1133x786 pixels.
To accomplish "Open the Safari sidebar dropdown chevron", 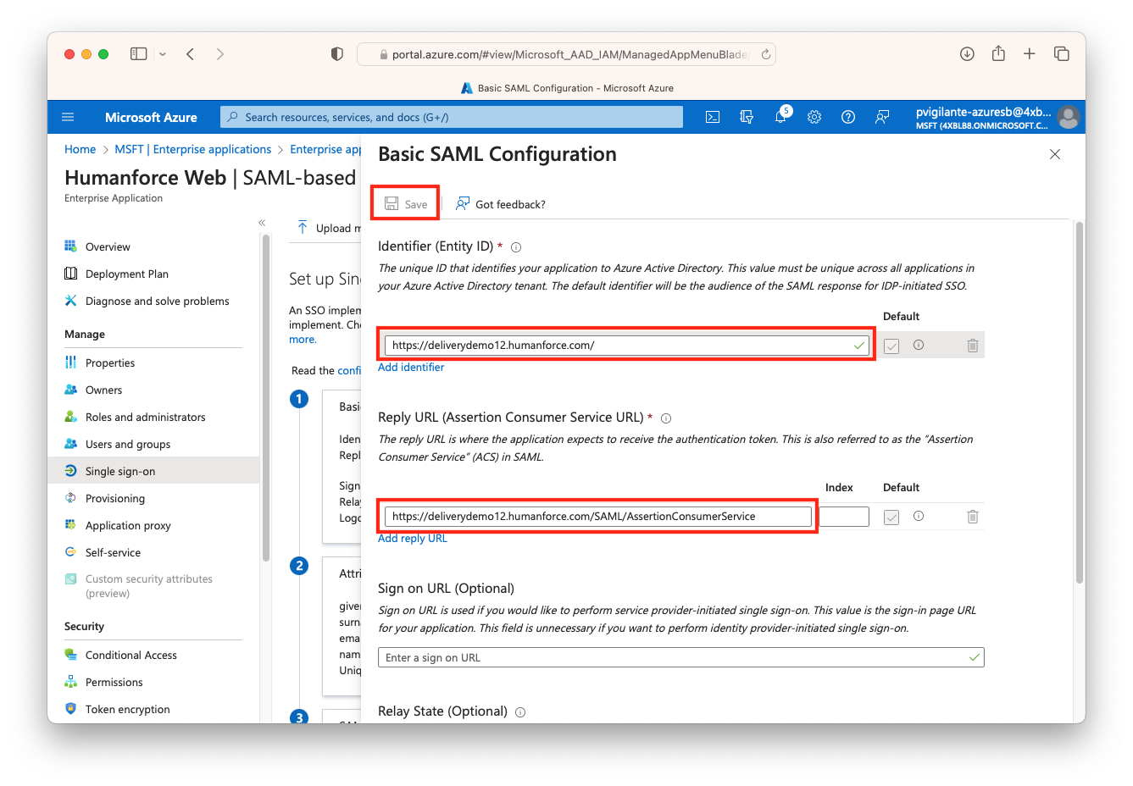I will tap(162, 53).
